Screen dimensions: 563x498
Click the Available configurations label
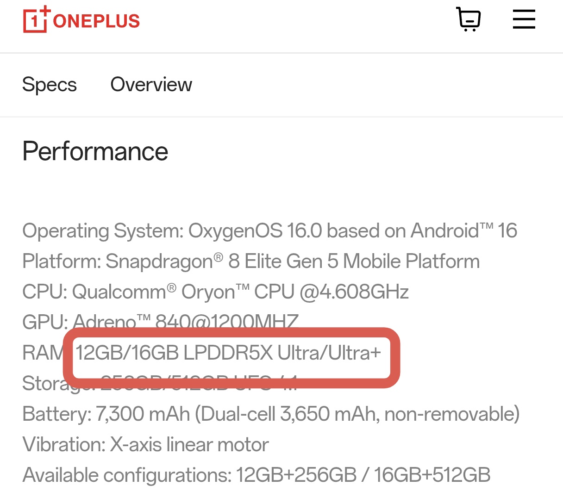point(126,475)
